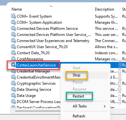This screenshot has height=120, width=126.
Task: Click the sort arrow above the Name column
Action: coord(51,6)
